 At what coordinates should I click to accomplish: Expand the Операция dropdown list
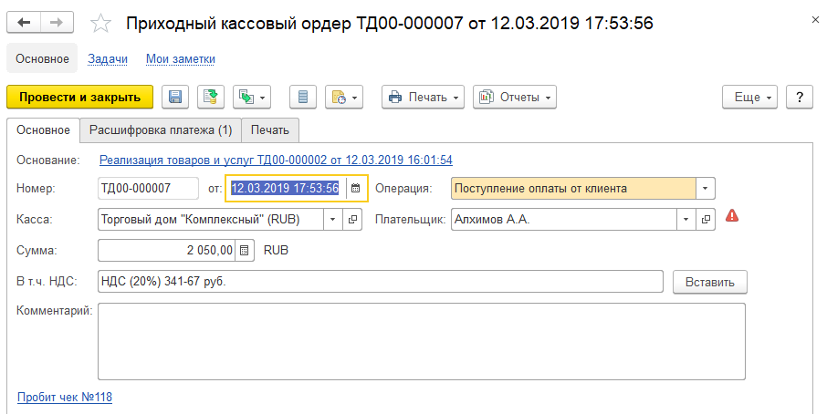(x=705, y=189)
